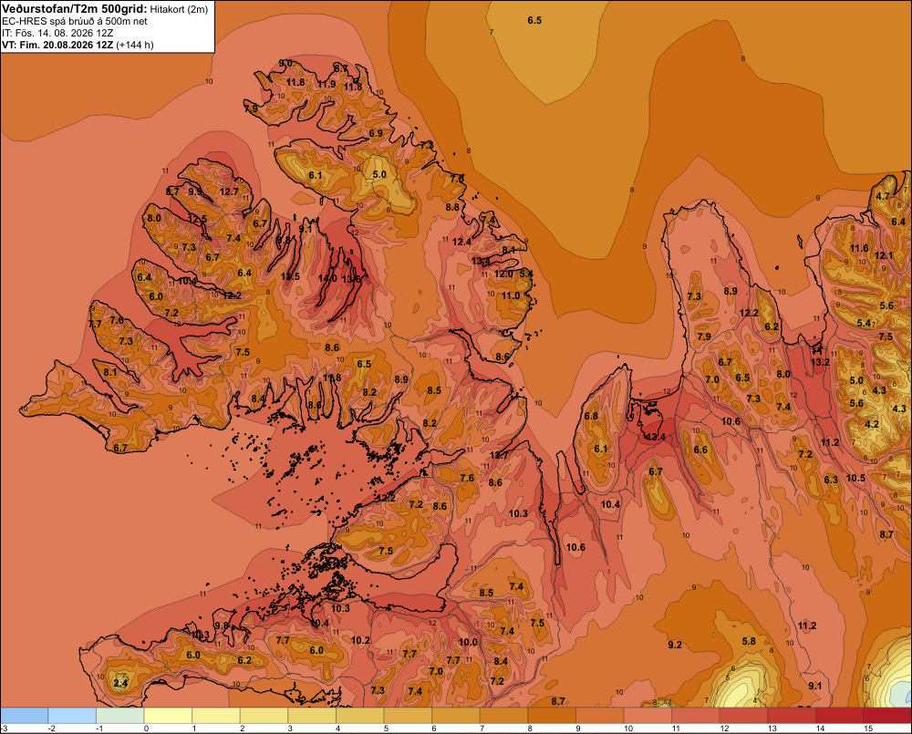Screen dimensions: 912x734
Task: Click the pale yellow 0-degree legend swatch
Action: click(x=168, y=716)
